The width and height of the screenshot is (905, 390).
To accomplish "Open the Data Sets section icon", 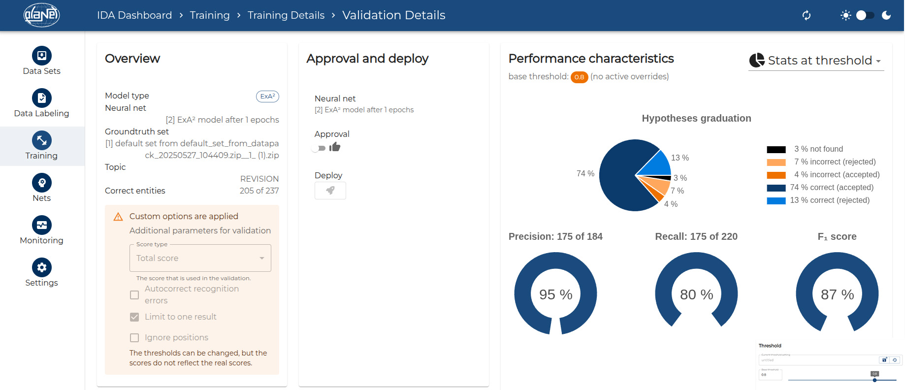I will tap(42, 56).
